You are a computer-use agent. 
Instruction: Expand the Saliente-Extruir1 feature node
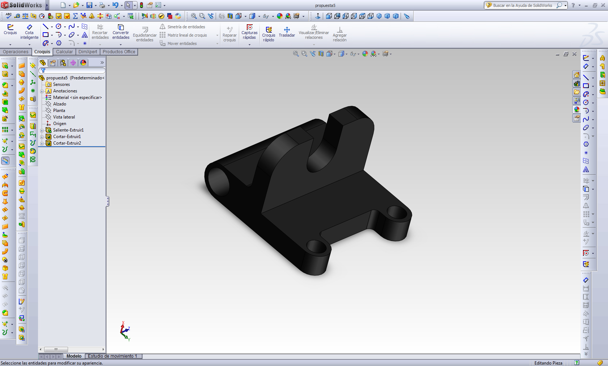42,130
